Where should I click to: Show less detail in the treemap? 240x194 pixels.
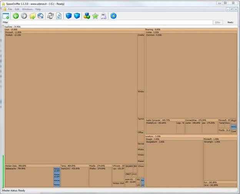coord(68,16)
